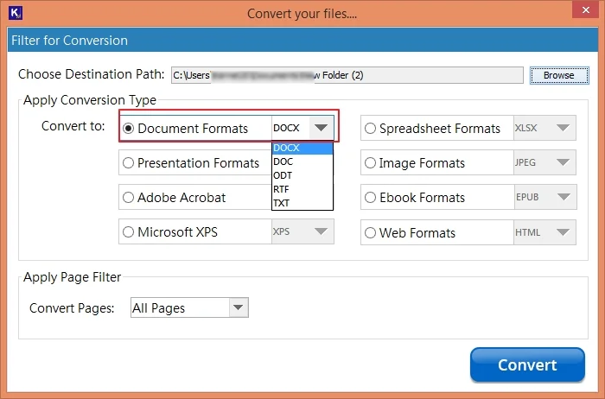Viewport: 605px width, 399px height.
Task: Choose TXT from the open format list
Action: [302, 203]
